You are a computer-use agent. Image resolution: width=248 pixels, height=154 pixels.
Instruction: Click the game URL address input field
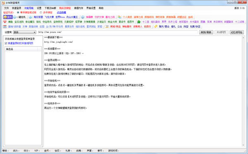click(x=117, y=32)
